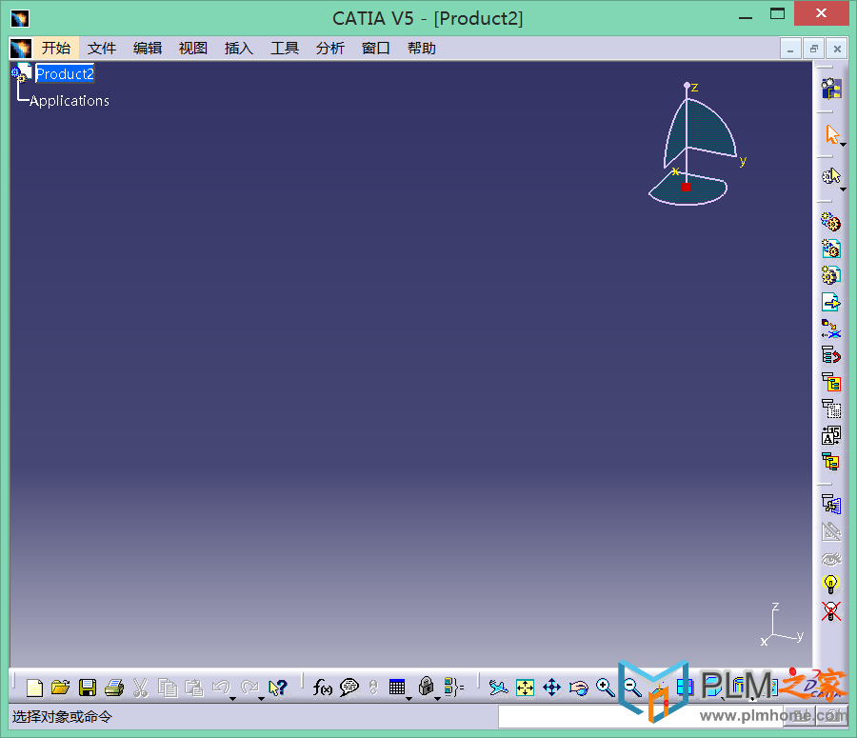Activate Fly Mode airplane icon
This screenshot has height=738, width=857.
tap(498, 688)
